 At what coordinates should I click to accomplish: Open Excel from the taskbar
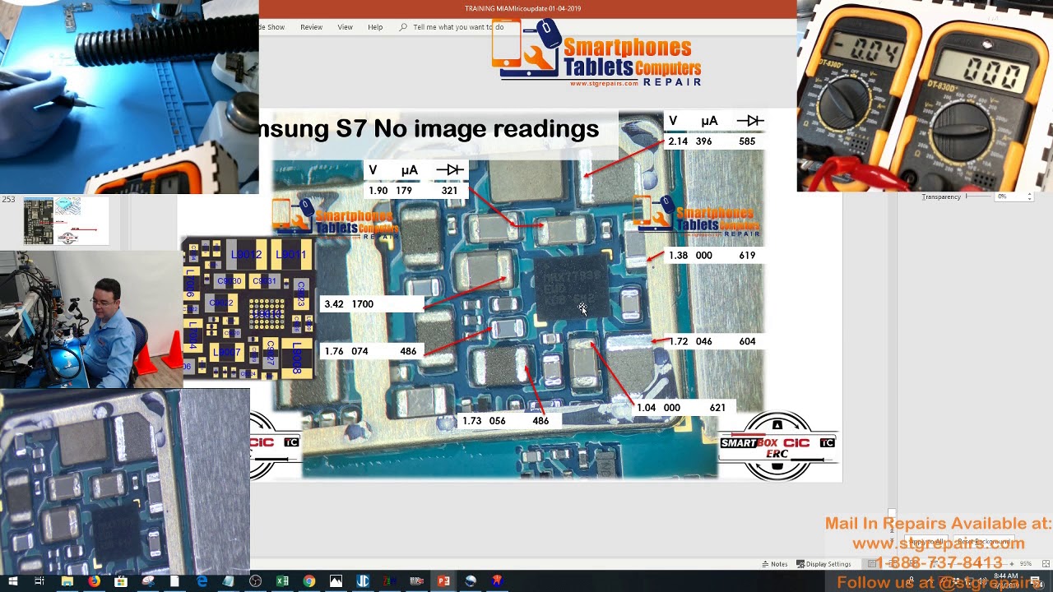point(282,581)
